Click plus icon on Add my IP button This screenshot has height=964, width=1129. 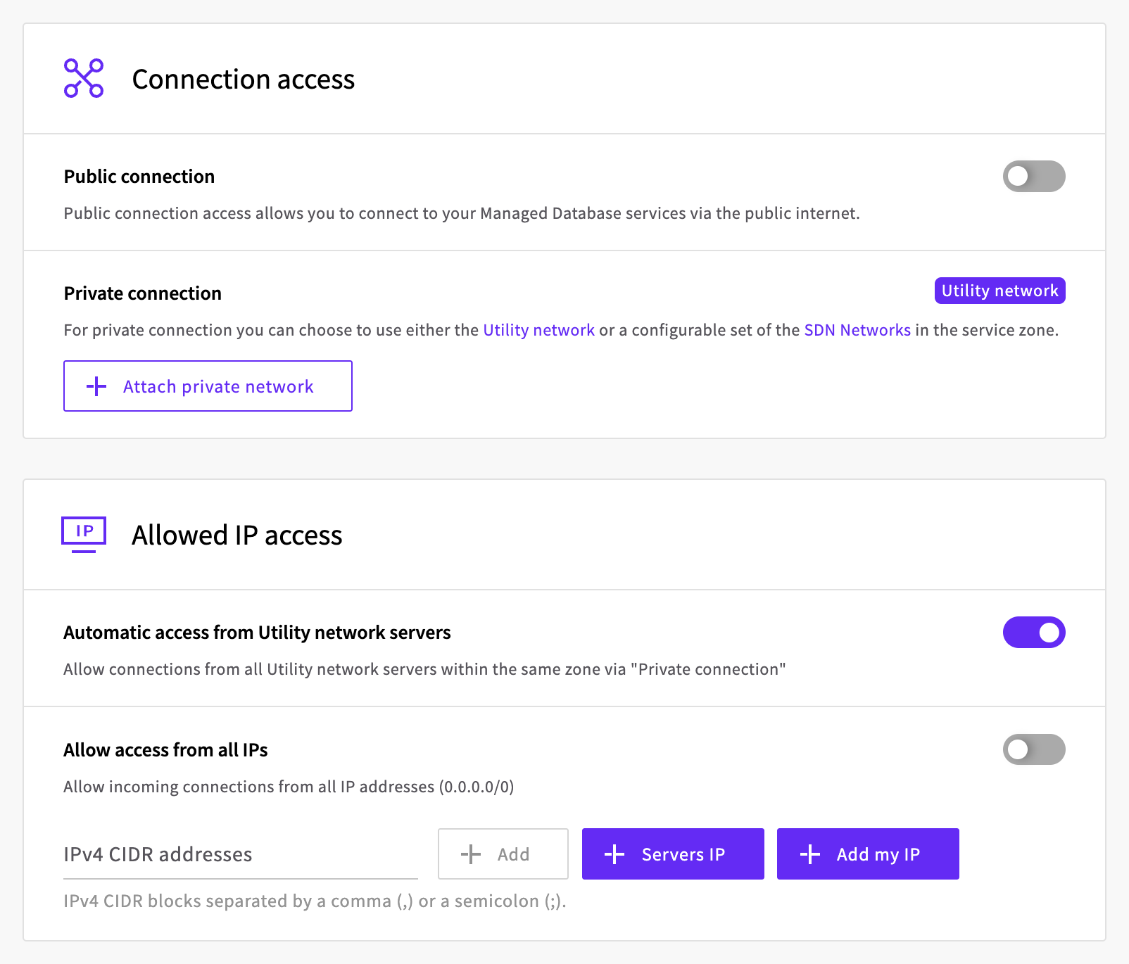click(x=810, y=854)
